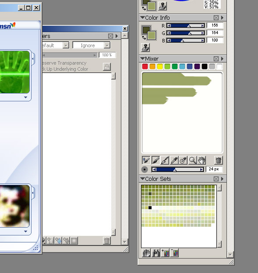Click the Clone Color stamp in Color Info
Image resolution: width=258 pixels, height=273 pixels.
click(x=145, y=47)
